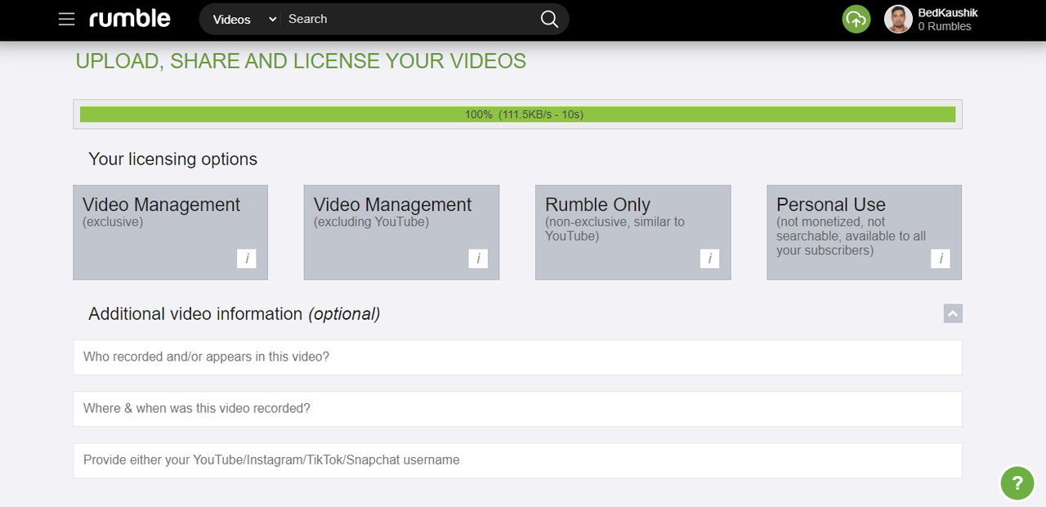Click the Rumble logo
Image resolution: width=1046 pixels, height=507 pixels.
[130, 19]
